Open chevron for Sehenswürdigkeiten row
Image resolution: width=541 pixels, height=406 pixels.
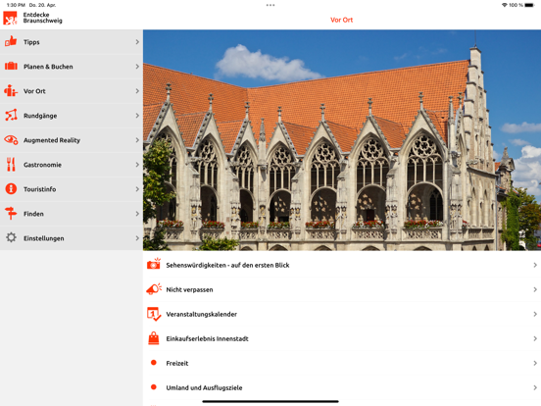535,265
